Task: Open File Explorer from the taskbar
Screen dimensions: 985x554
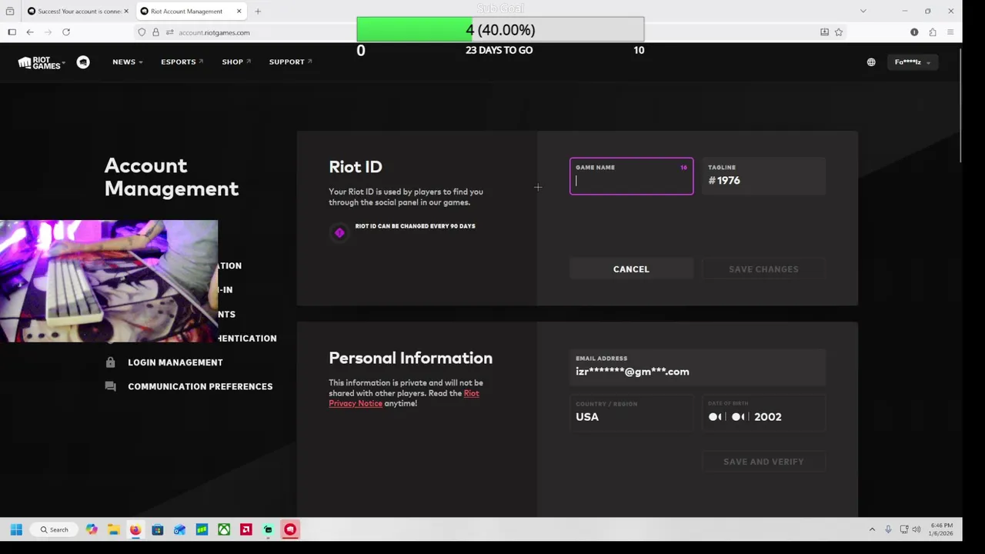Action: coord(113,529)
